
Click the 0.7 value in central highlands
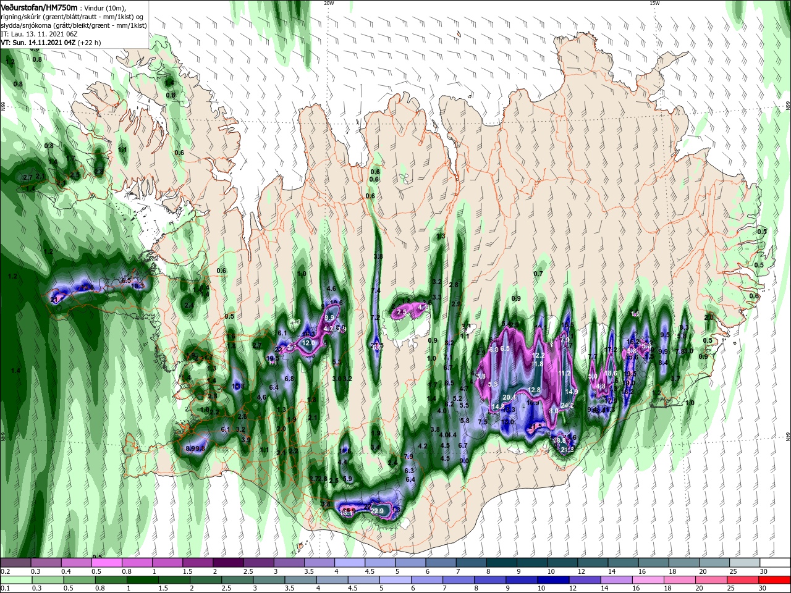pos(538,274)
